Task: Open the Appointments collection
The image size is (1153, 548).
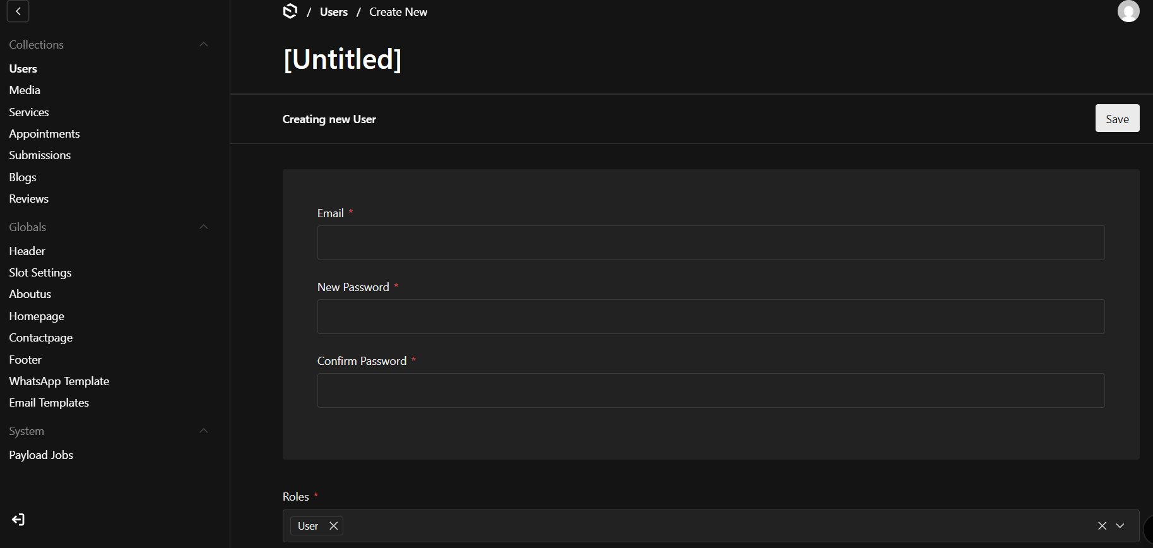Action: [x=44, y=134]
